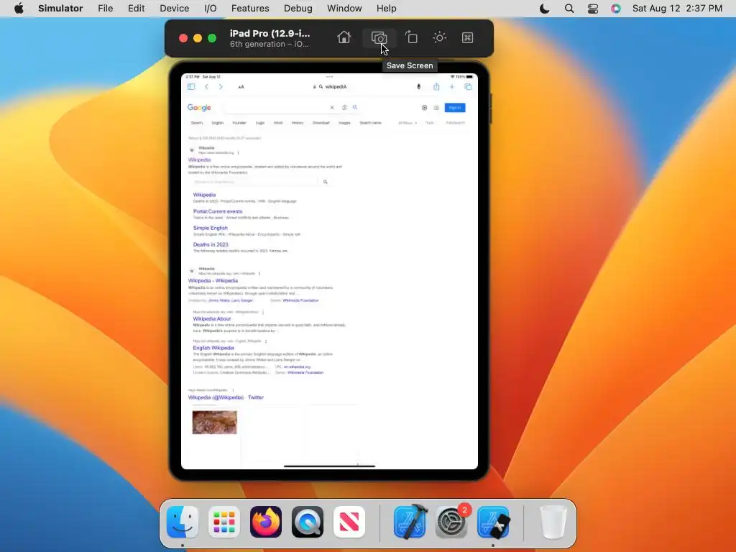Open the Deaths in 2023 link

211,244
